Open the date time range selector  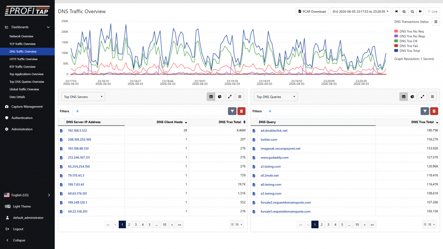(361, 11)
